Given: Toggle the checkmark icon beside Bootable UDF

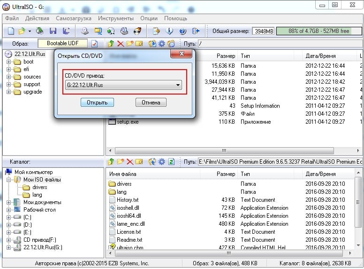Looking at the screenshot, I should (x=94, y=44).
